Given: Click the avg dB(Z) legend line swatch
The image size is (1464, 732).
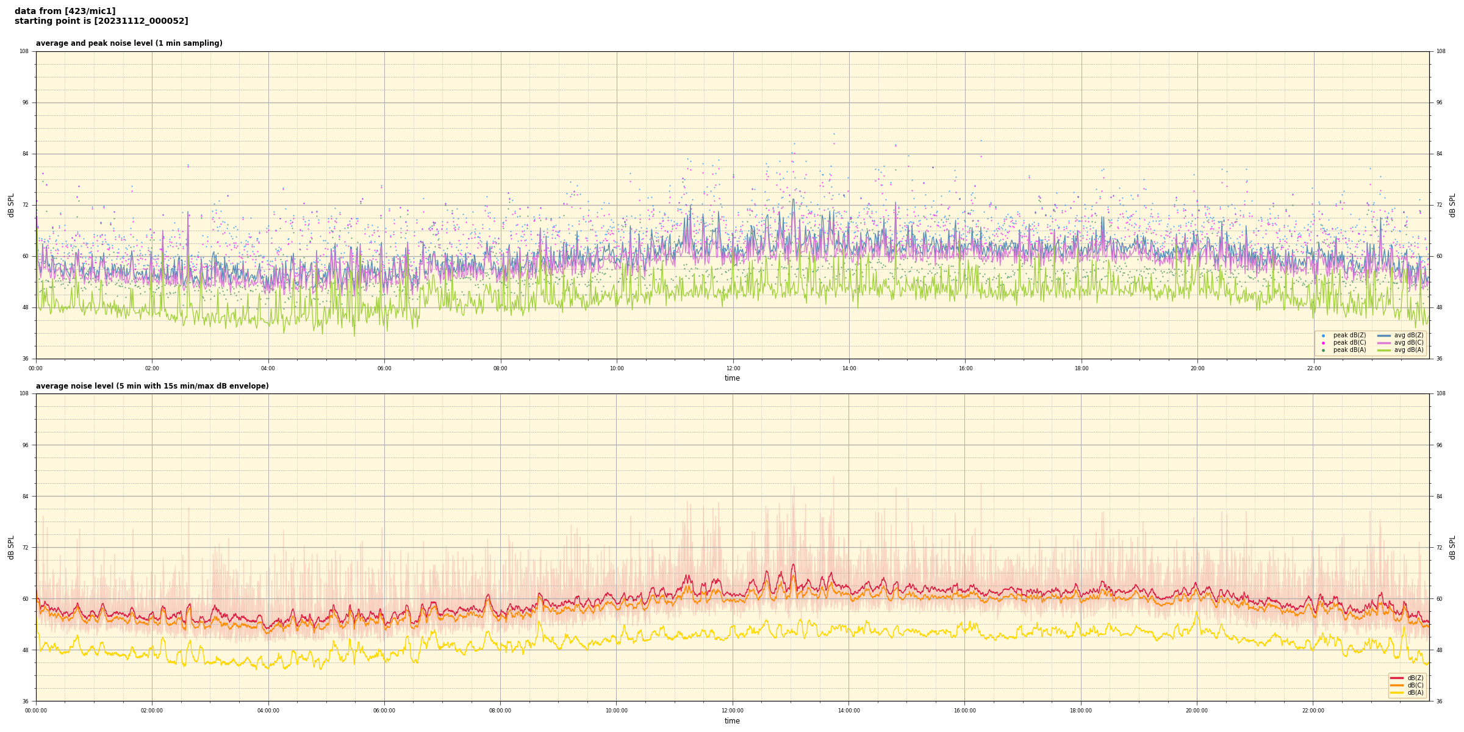Looking at the screenshot, I should click(1384, 335).
